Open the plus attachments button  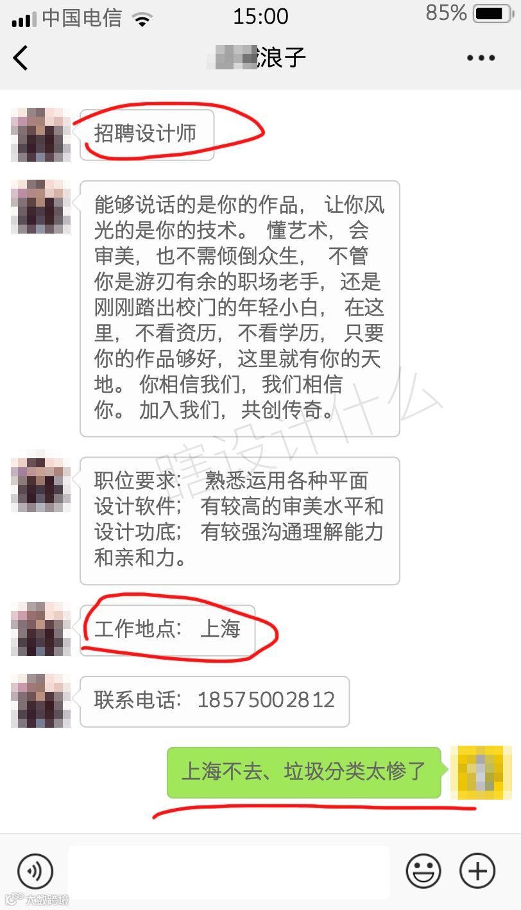pos(478,871)
